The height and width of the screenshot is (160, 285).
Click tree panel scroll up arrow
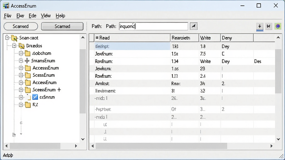pyautogui.click(x=83, y=37)
